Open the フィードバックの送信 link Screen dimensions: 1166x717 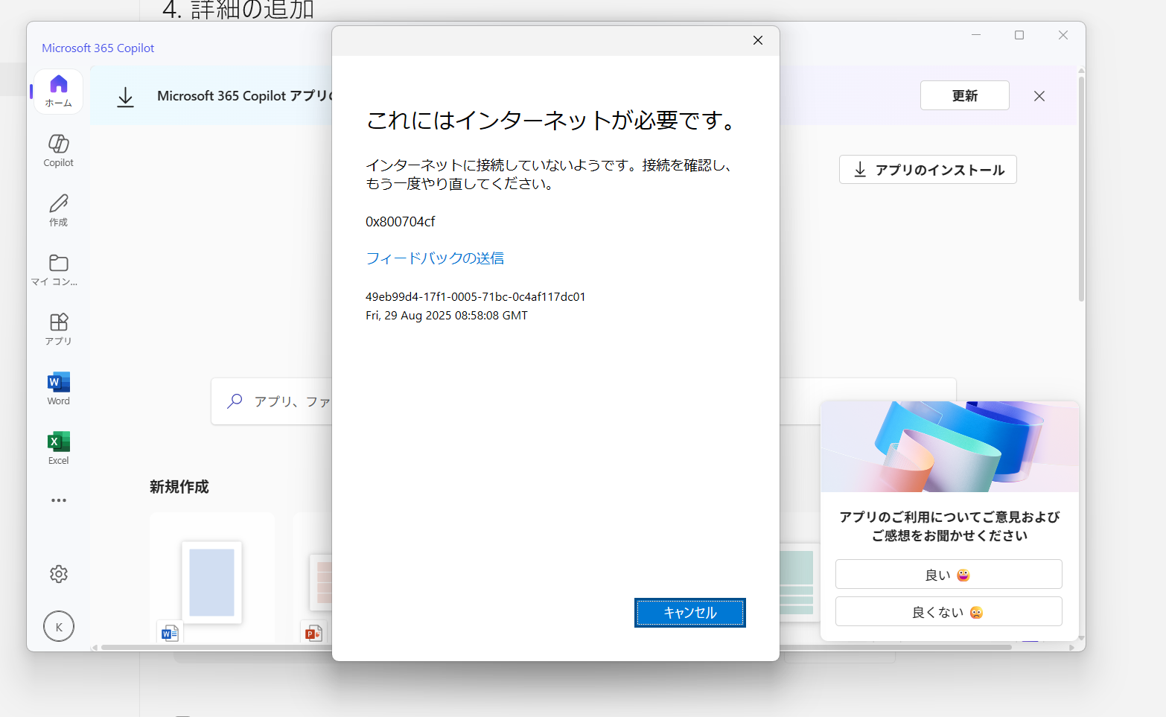click(x=434, y=258)
